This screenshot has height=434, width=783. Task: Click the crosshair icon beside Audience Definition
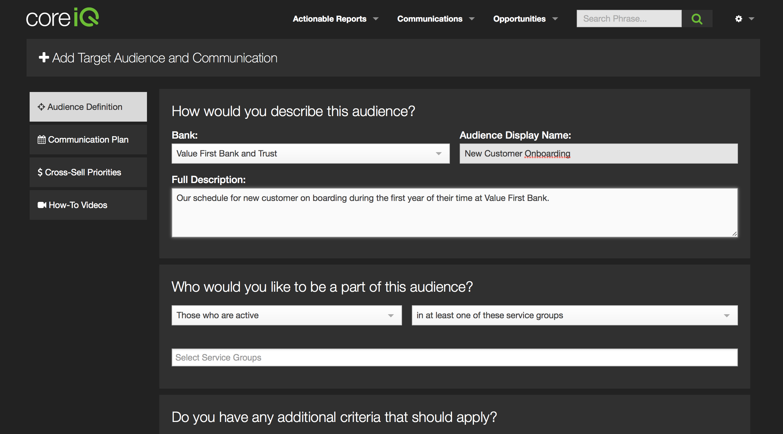pyautogui.click(x=41, y=107)
